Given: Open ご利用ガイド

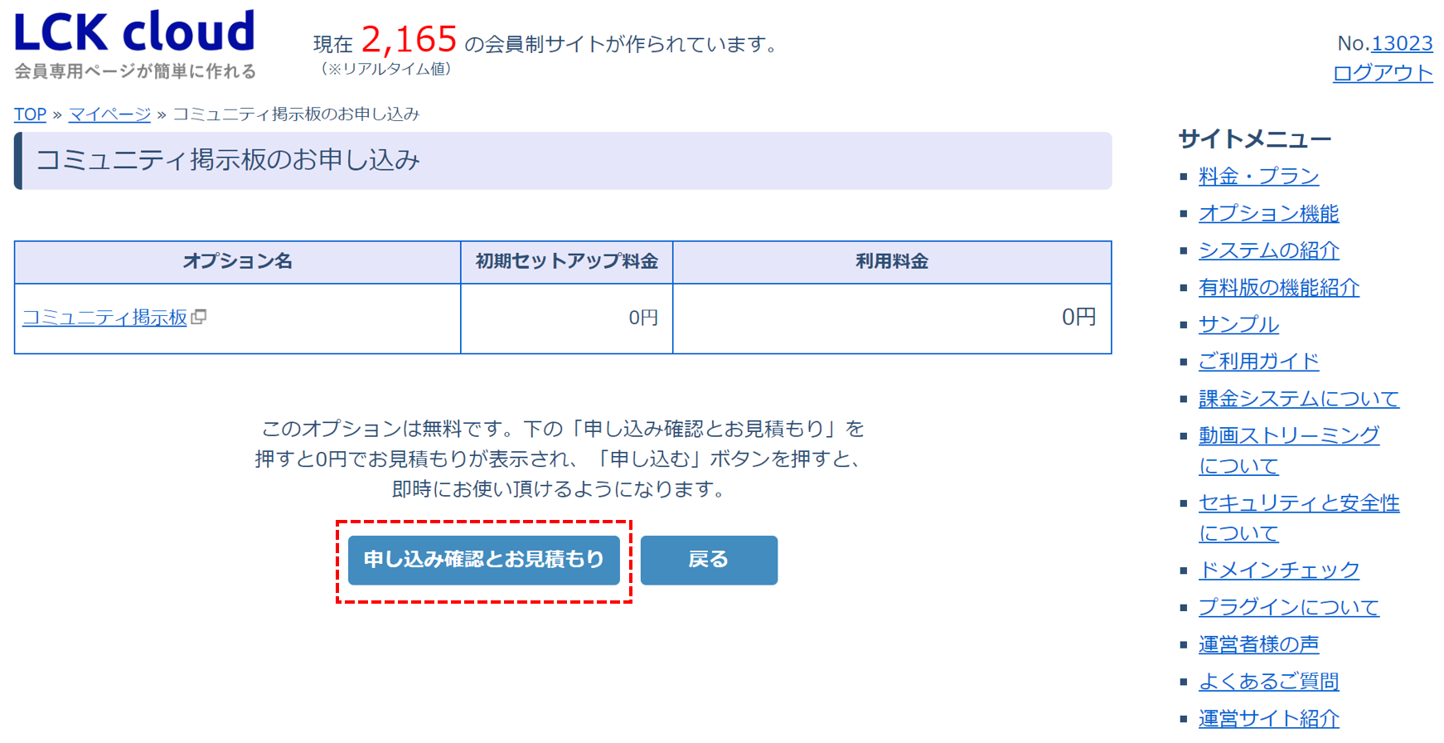Looking at the screenshot, I should [1258, 362].
